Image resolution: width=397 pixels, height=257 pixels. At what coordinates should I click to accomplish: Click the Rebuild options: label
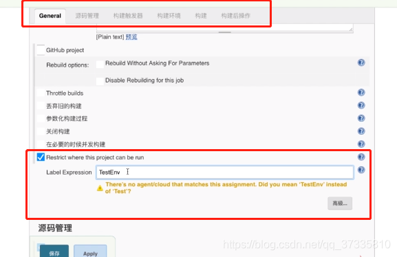pyautogui.click(x=67, y=65)
